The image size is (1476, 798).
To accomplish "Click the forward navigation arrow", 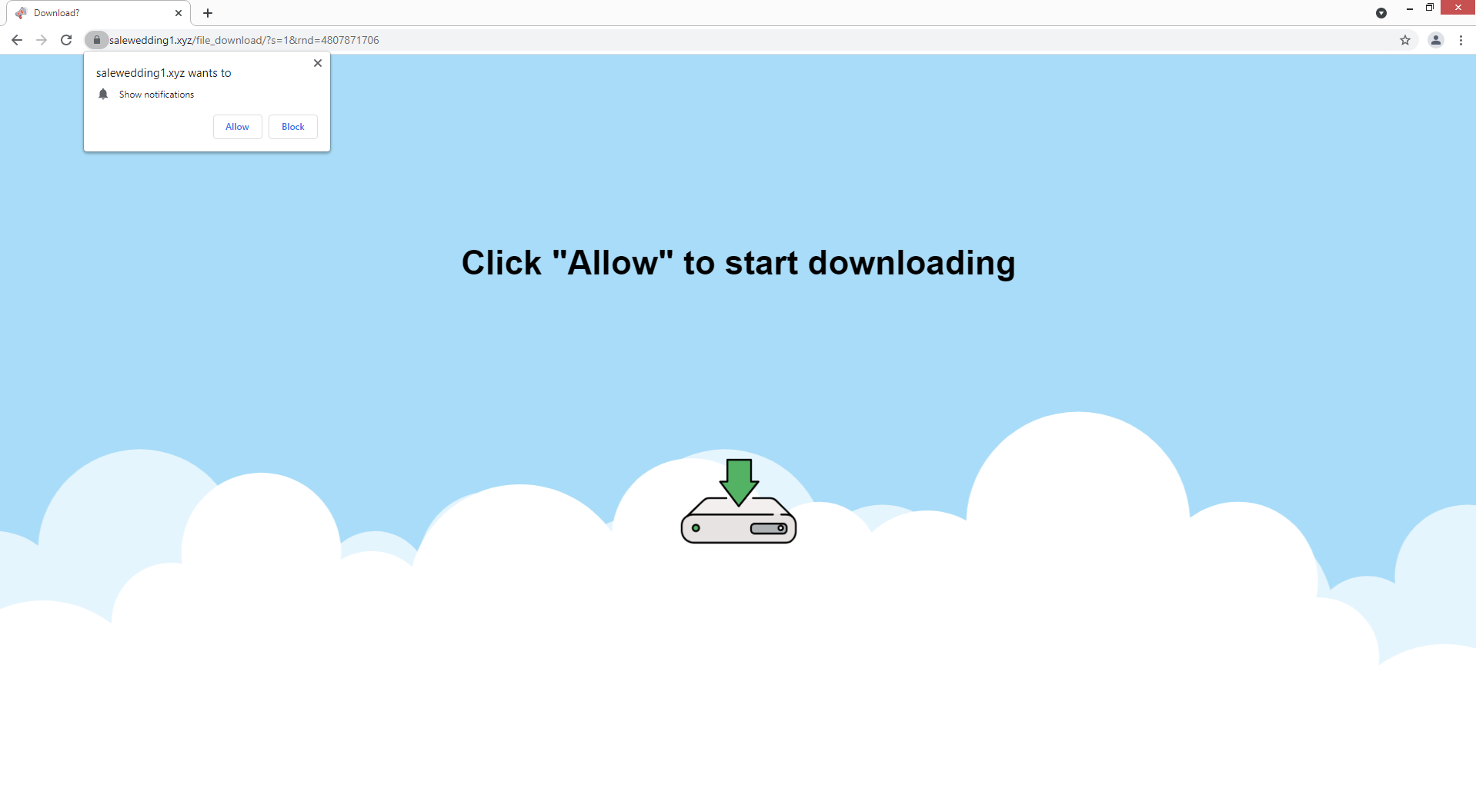I will [x=42, y=40].
